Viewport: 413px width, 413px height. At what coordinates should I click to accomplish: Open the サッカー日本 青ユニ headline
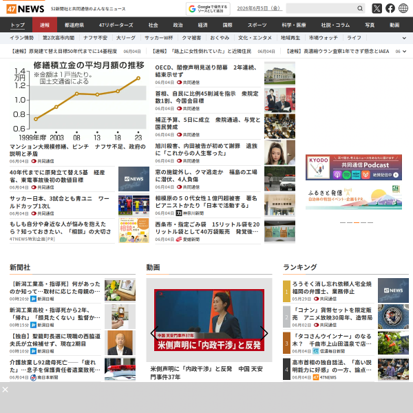(59, 202)
